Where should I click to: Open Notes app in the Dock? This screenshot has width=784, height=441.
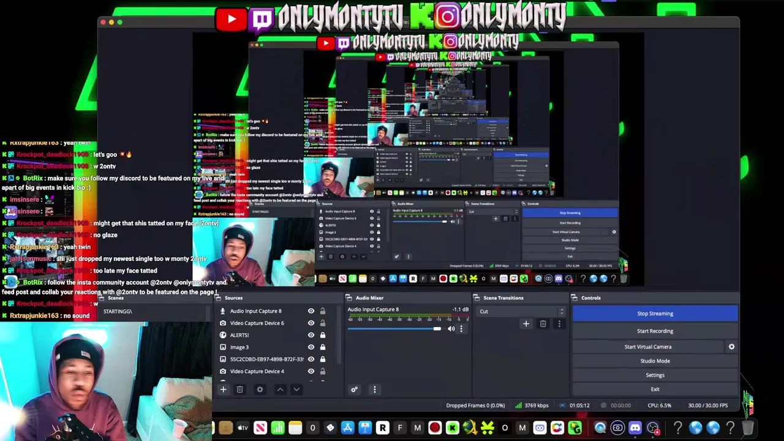tap(295, 428)
